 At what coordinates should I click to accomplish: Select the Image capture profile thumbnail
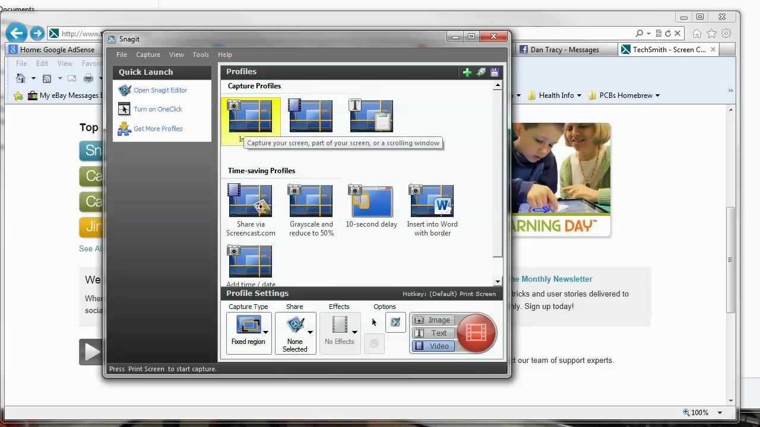(x=250, y=116)
